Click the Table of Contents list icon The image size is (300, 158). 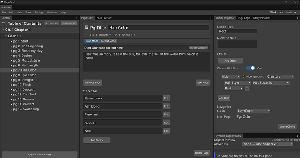4,23
